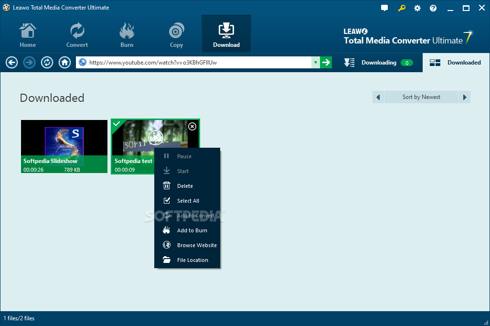
Task: Go back in the browser
Action: pos(11,63)
